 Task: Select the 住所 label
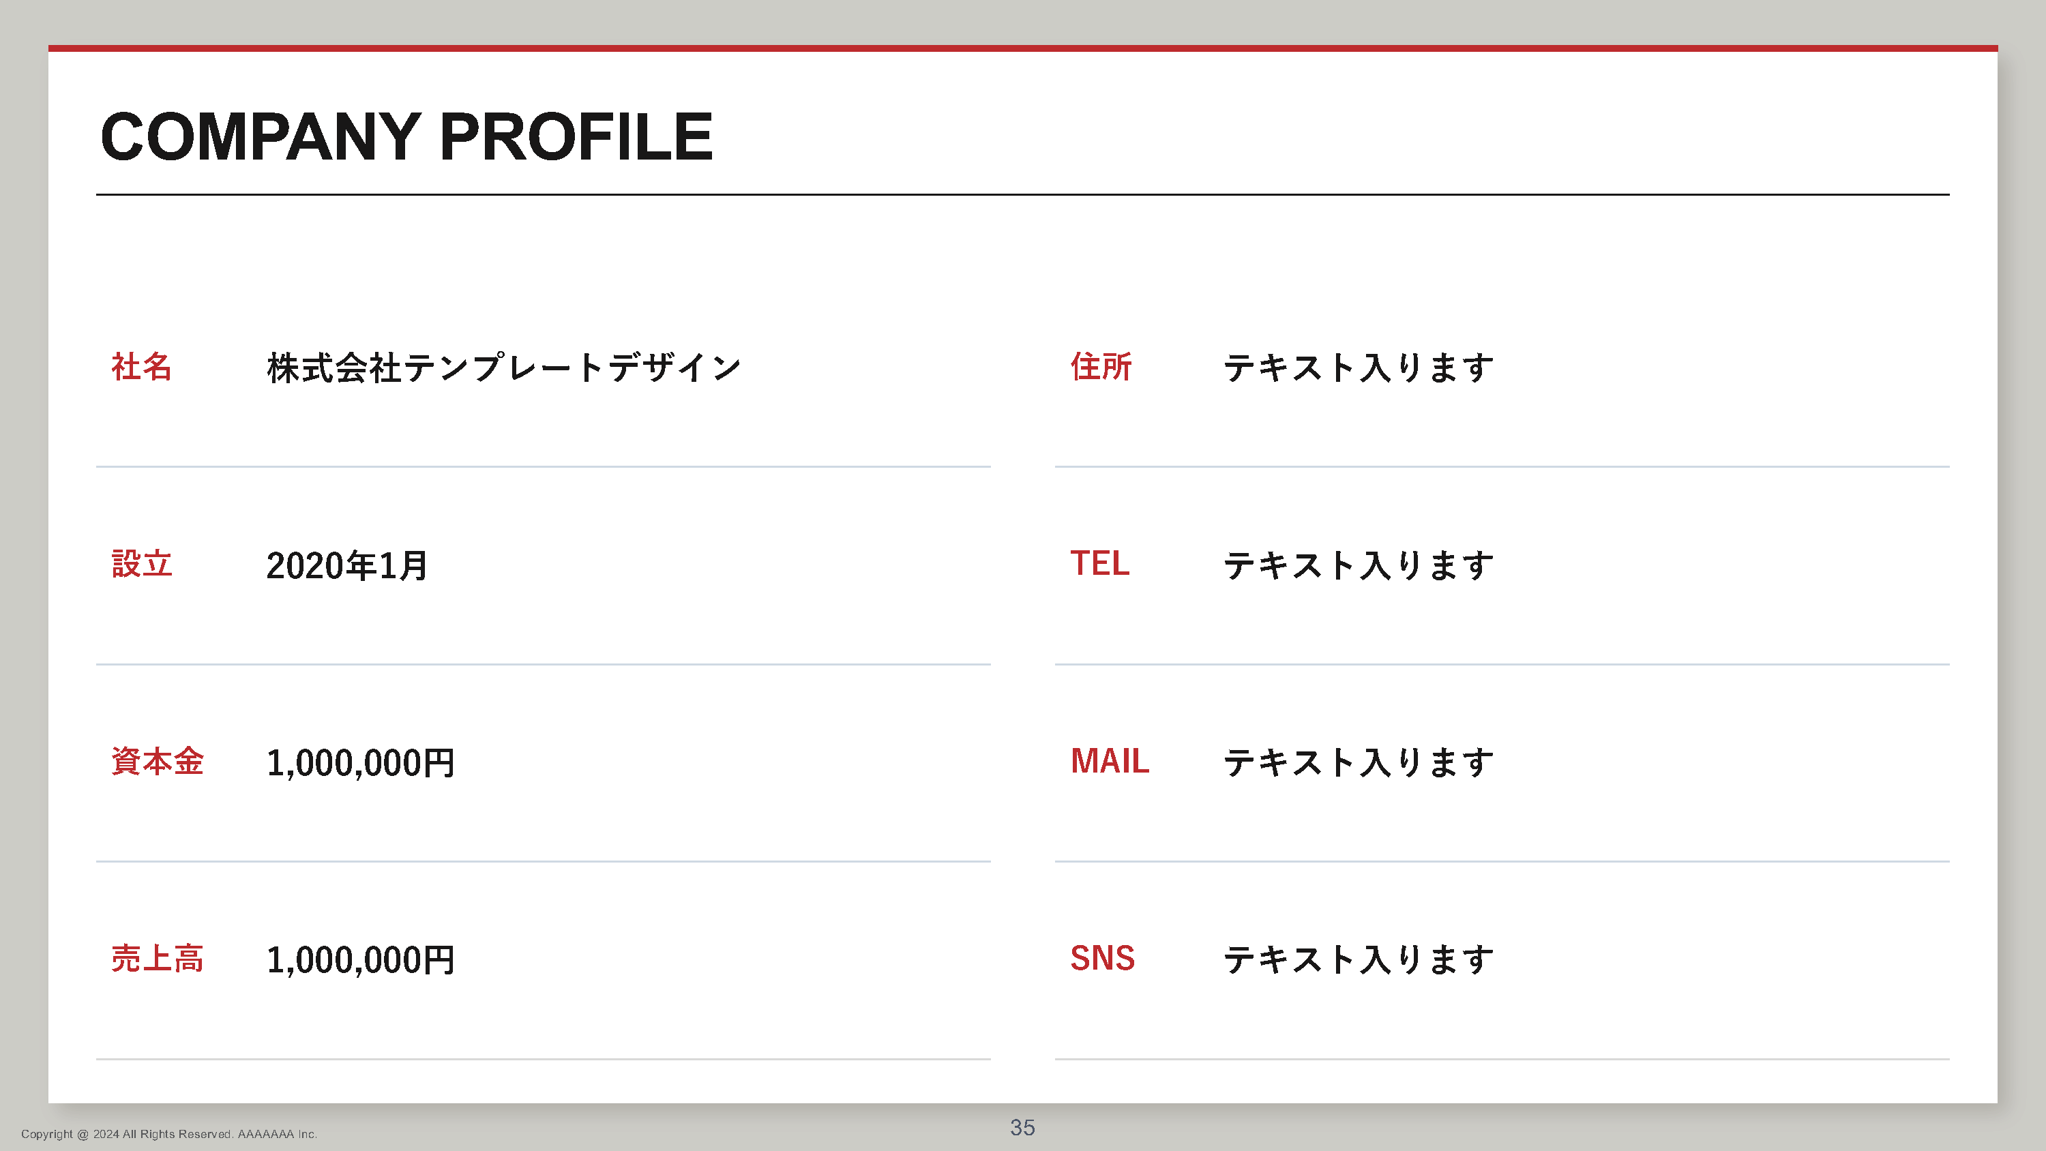click(1100, 367)
